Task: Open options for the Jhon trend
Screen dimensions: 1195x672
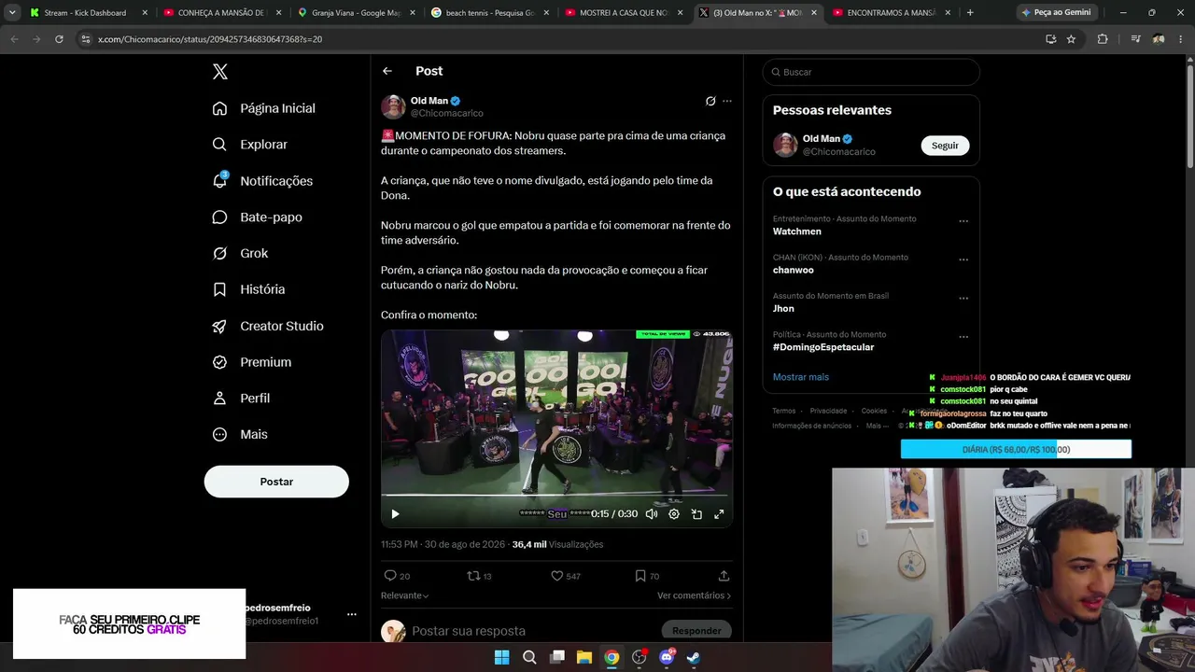Action: tap(963, 299)
